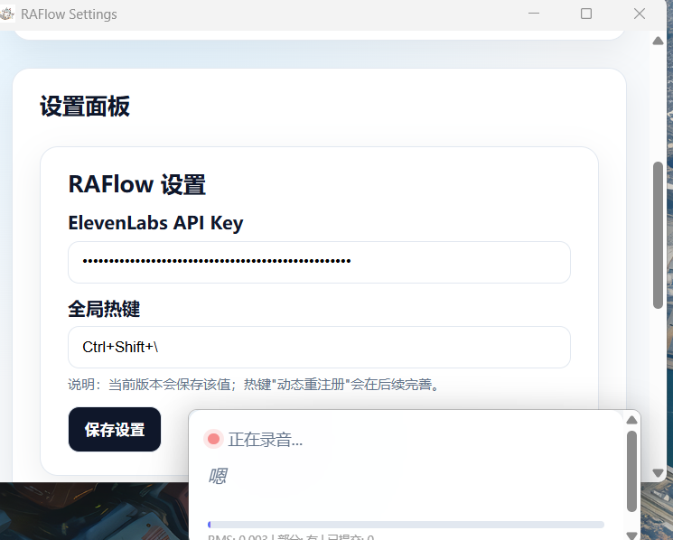This screenshot has width=673, height=540.
Task: Click the recording overlay scrollbar thumb
Action: click(x=631, y=471)
